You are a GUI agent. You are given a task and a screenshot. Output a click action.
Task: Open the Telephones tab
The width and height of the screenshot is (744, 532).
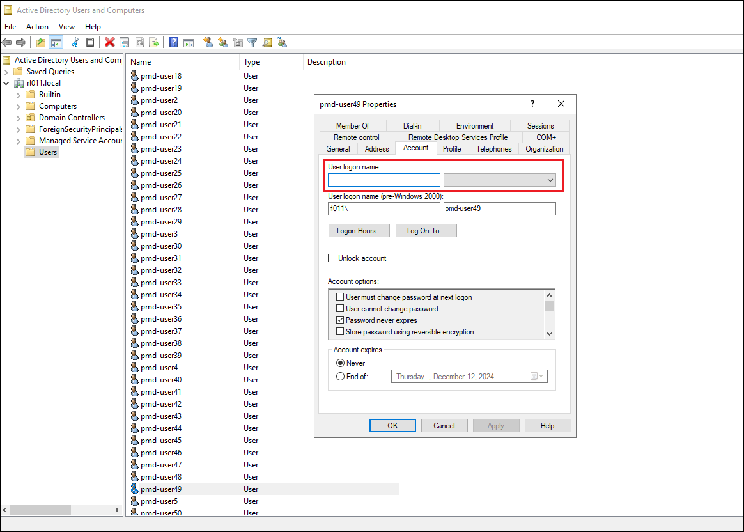[494, 149]
